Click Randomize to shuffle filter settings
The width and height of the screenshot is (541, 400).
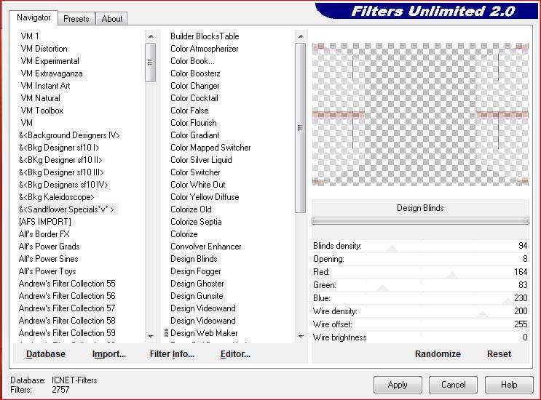click(x=438, y=354)
